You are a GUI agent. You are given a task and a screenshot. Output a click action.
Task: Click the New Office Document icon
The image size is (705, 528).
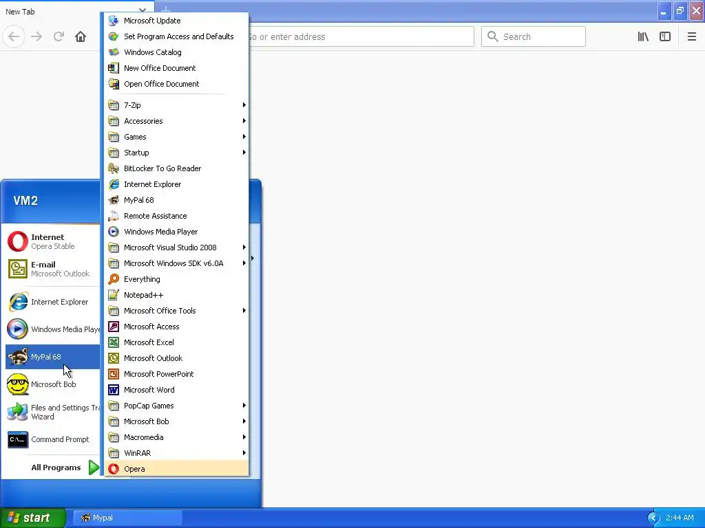point(114,68)
